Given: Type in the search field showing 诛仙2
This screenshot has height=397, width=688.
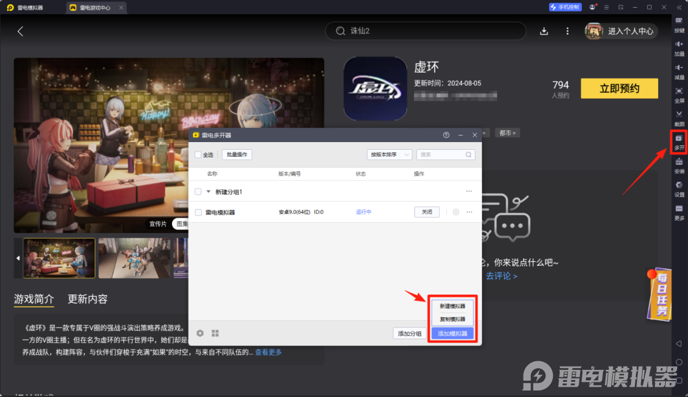Looking at the screenshot, I should coord(425,31).
